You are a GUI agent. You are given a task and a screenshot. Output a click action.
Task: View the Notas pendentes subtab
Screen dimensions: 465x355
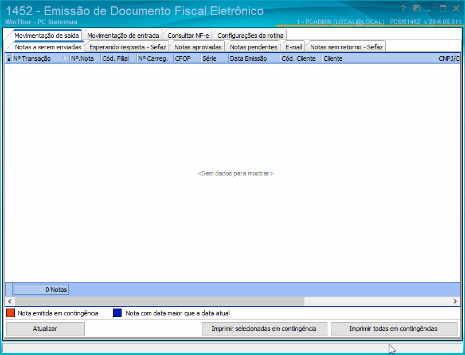point(253,47)
